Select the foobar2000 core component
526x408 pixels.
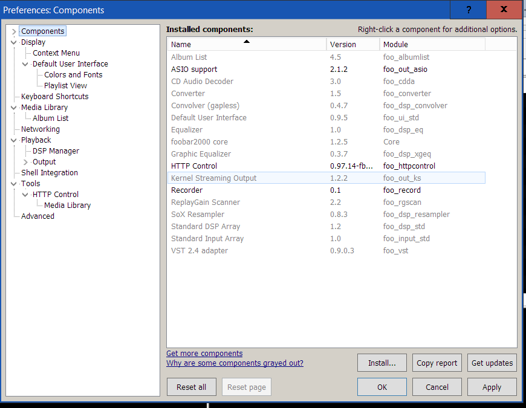tap(326, 142)
